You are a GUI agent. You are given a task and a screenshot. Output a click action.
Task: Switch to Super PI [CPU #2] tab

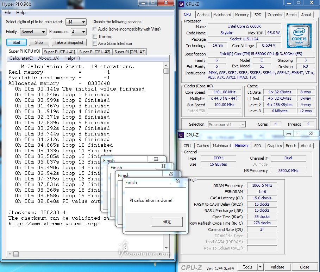[95, 52]
